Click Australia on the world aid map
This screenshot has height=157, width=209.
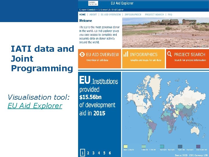(195, 130)
